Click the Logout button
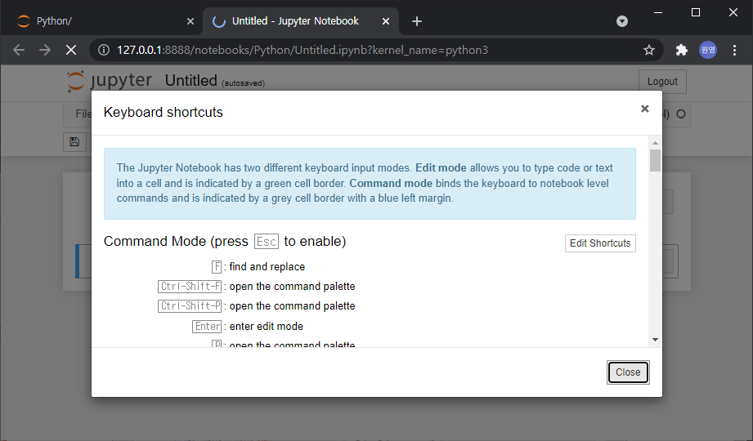753x441 pixels. (x=661, y=82)
